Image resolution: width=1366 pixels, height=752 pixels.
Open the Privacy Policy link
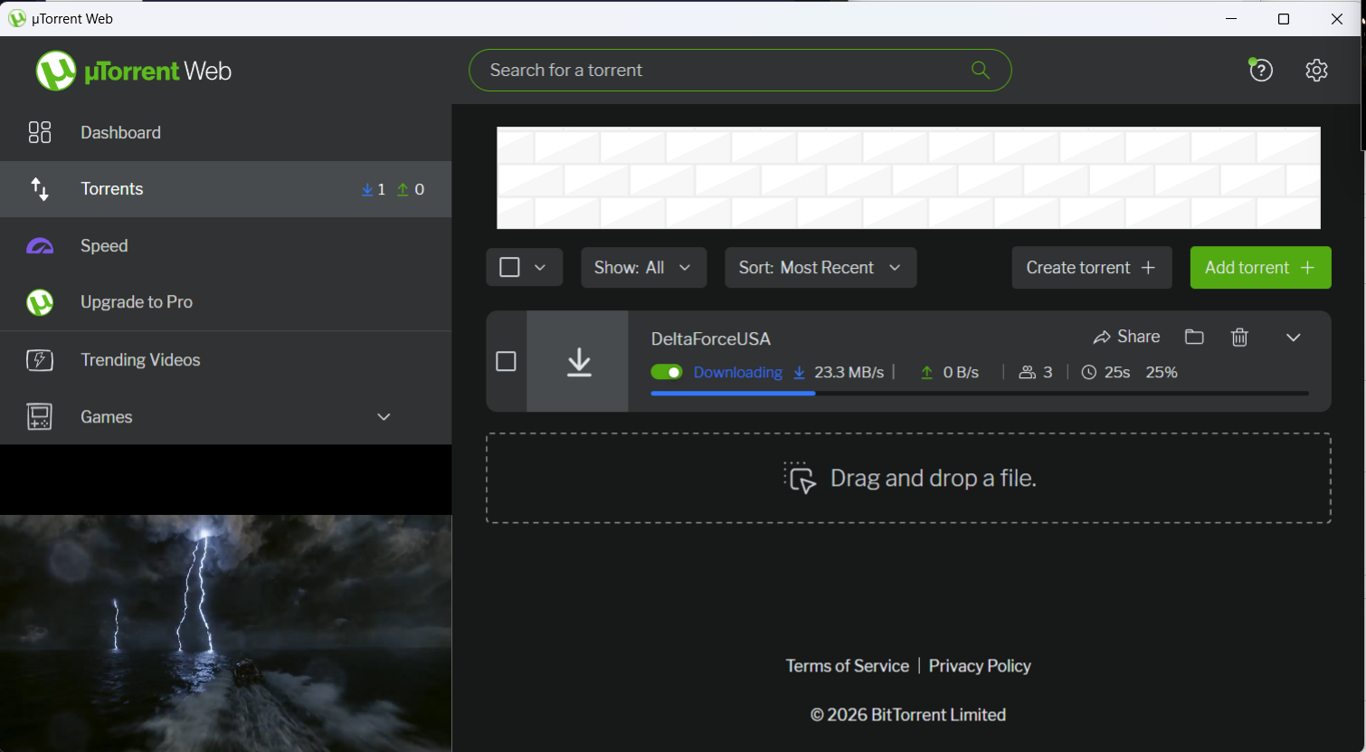pyautogui.click(x=980, y=666)
